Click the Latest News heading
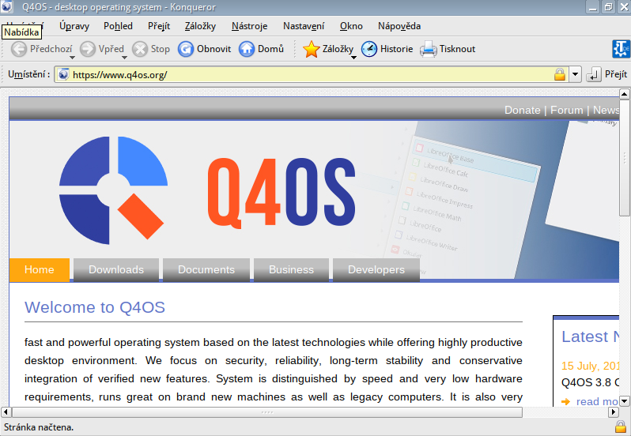The height and width of the screenshot is (436, 631). click(x=591, y=336)
